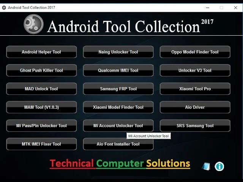Launch Samsung FRP Tool

(118, 89)
